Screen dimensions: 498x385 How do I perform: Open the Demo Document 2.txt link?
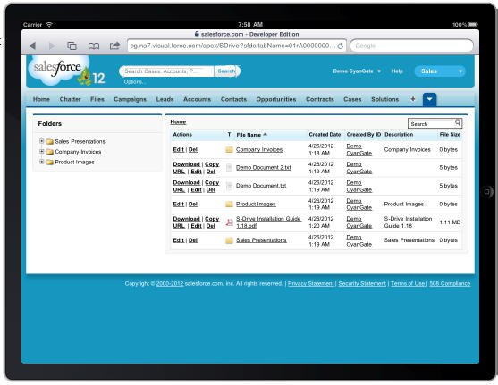(264, 168)
